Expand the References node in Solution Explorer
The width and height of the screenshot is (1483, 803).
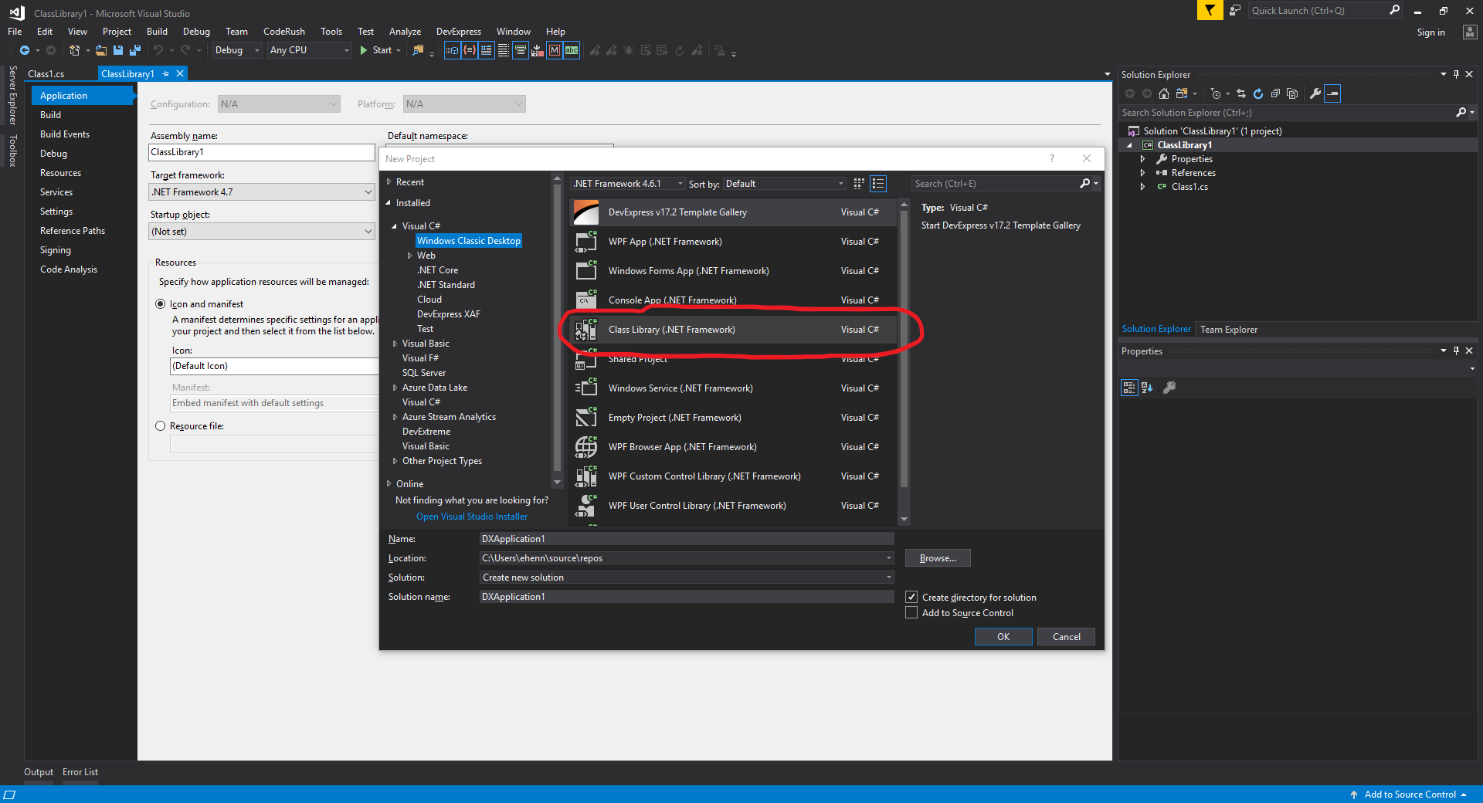[1142, 173]
